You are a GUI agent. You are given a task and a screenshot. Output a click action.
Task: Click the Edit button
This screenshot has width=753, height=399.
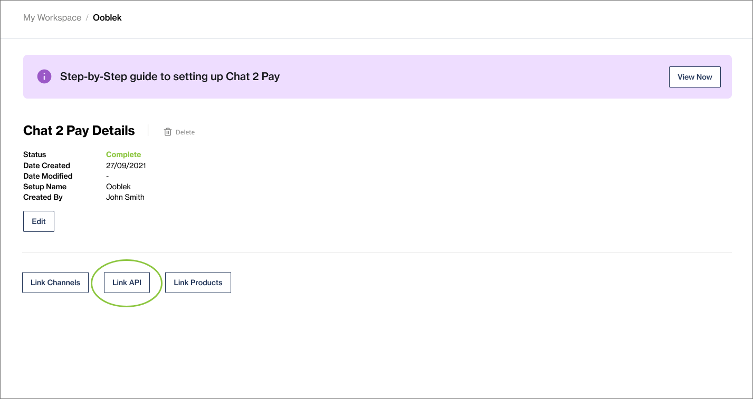[39, 221]
